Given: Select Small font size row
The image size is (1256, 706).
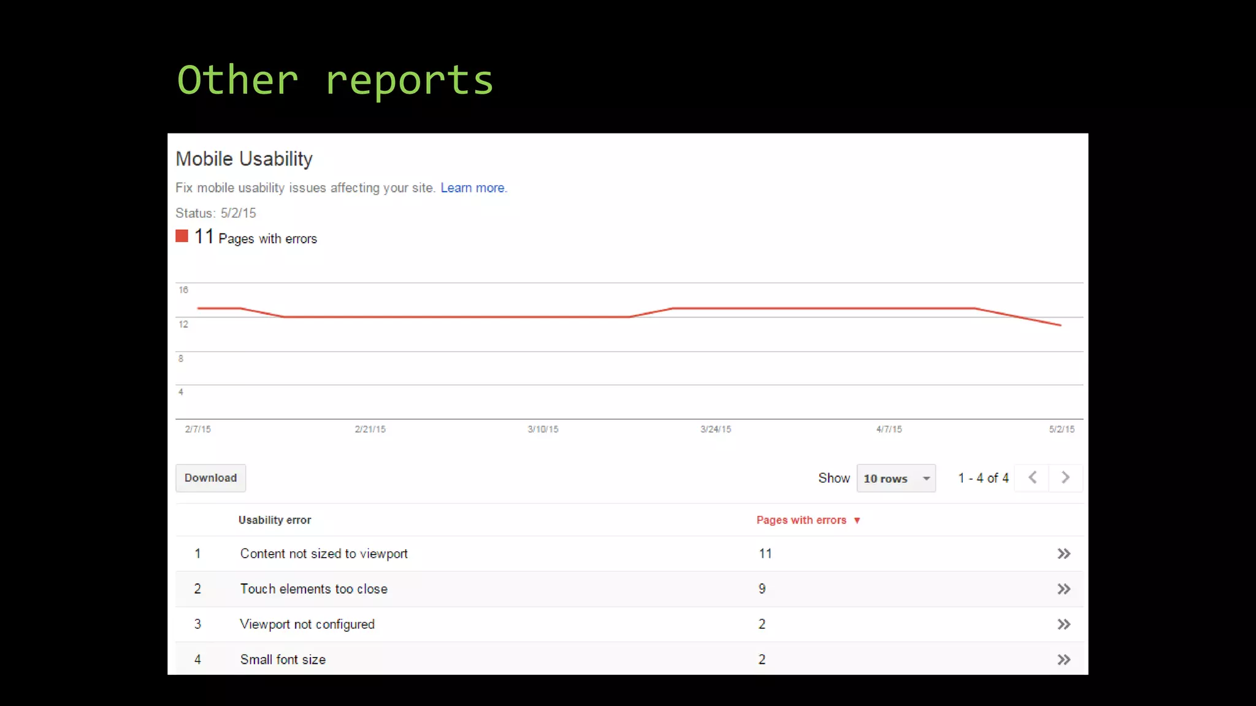Looking at the screenshot, I should pyautogui.click(x=629, y=659).
